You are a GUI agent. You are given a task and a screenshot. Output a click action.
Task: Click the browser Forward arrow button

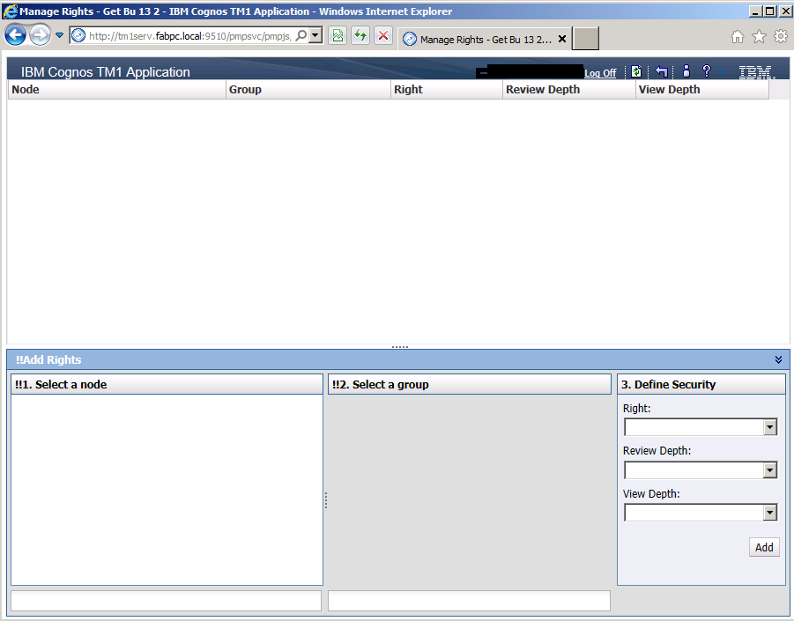40,35
